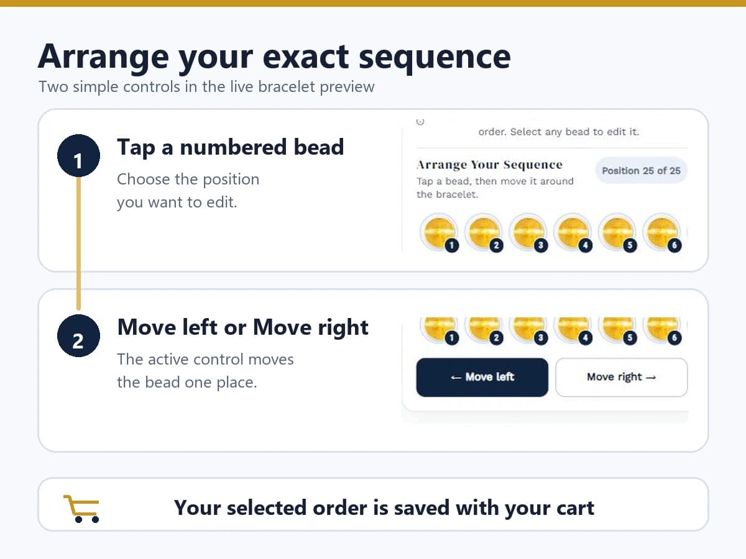Select bead 2 above the Move left button
The image size is (746, 559).
[484, 330]
